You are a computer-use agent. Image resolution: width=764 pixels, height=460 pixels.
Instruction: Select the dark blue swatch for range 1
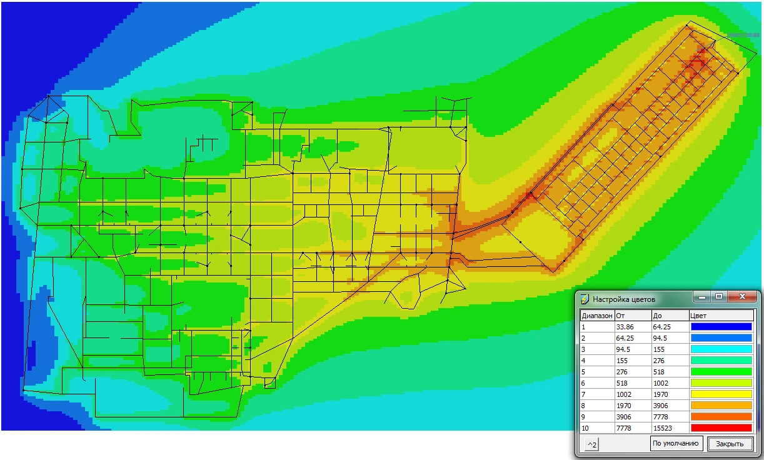coord(721,326)
